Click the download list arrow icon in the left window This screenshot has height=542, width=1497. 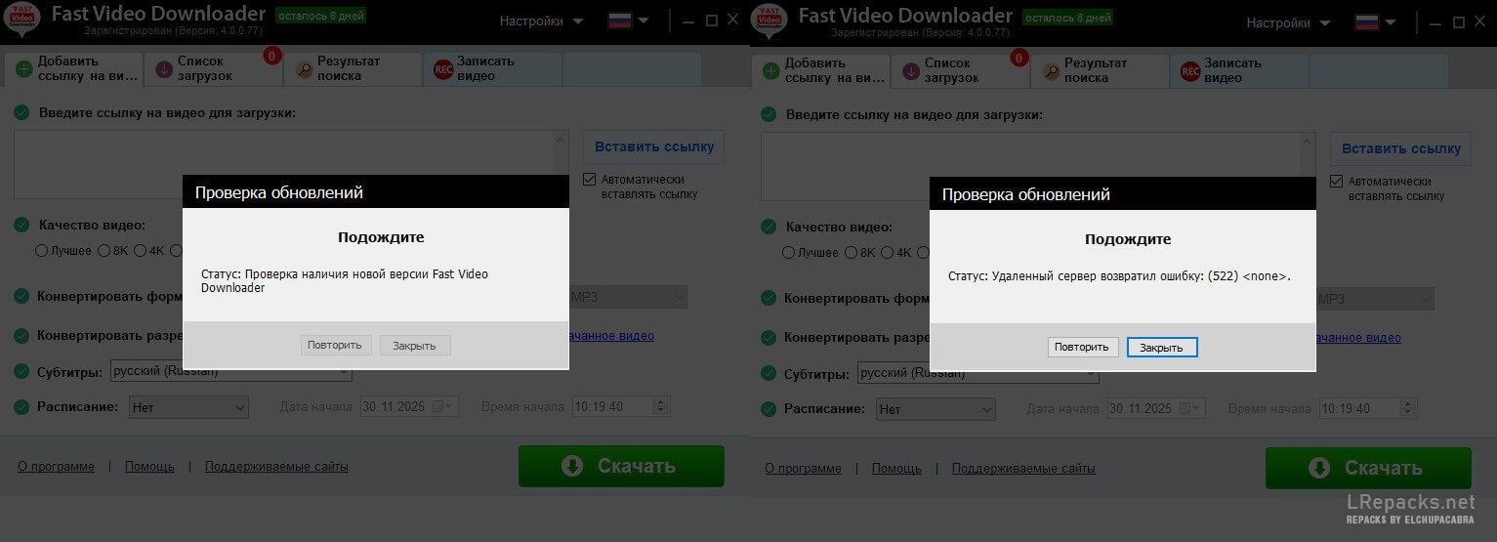(x=164, y=69)
